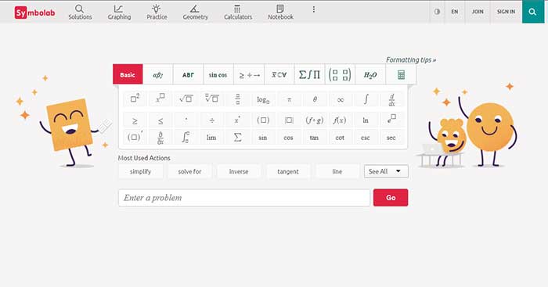
Task: Switch to the statistics x̄ tab
Action: (x=279, y=74)
